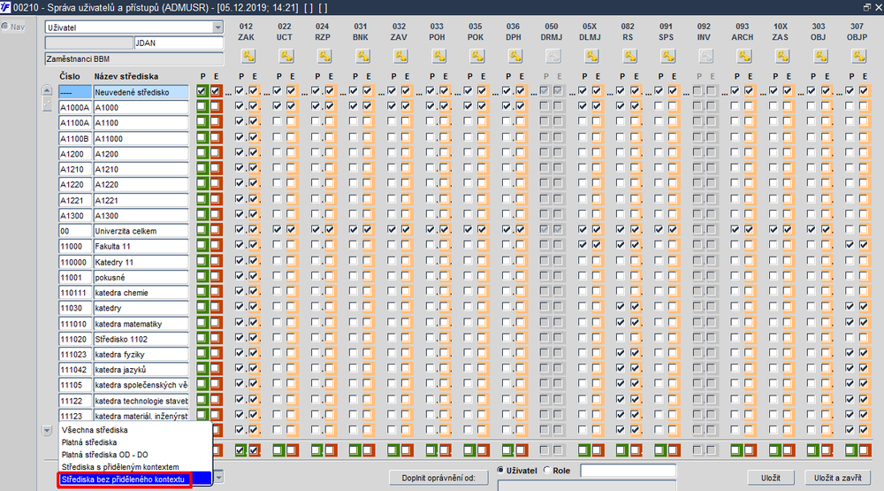Click the key icon for 032 ZAV
884x491 pixels.
[x=400, y=56]
